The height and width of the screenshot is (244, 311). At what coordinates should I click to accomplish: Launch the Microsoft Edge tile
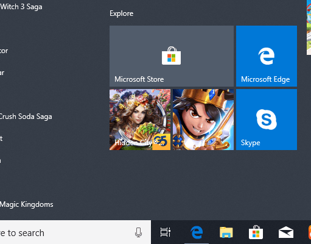point(267,56)
